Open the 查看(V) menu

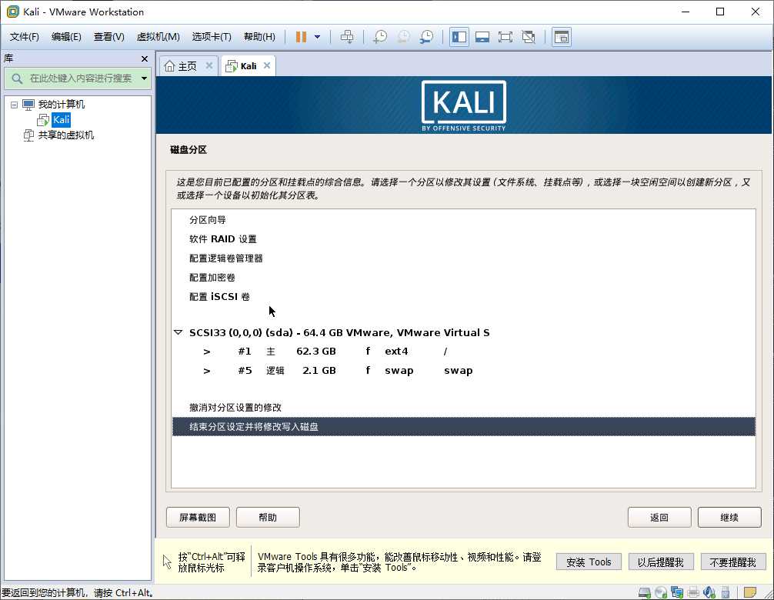(108, 37)
